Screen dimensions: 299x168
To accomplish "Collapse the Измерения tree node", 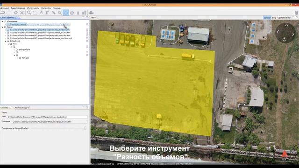I will (2, 21).
